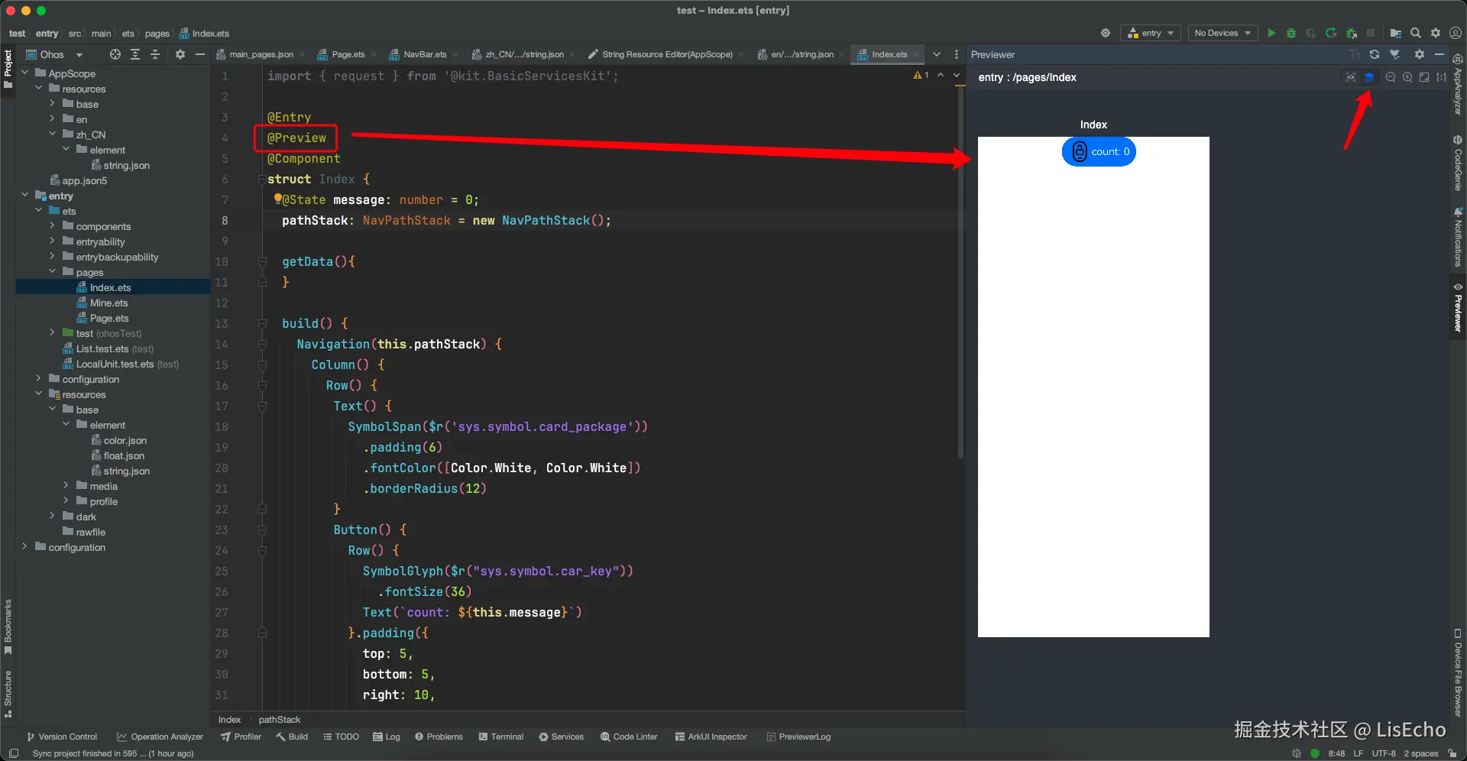Run the entry module with the green play button
Image resolution: width=1467 pixels, height=761 pixels.
coord(1271,33)
